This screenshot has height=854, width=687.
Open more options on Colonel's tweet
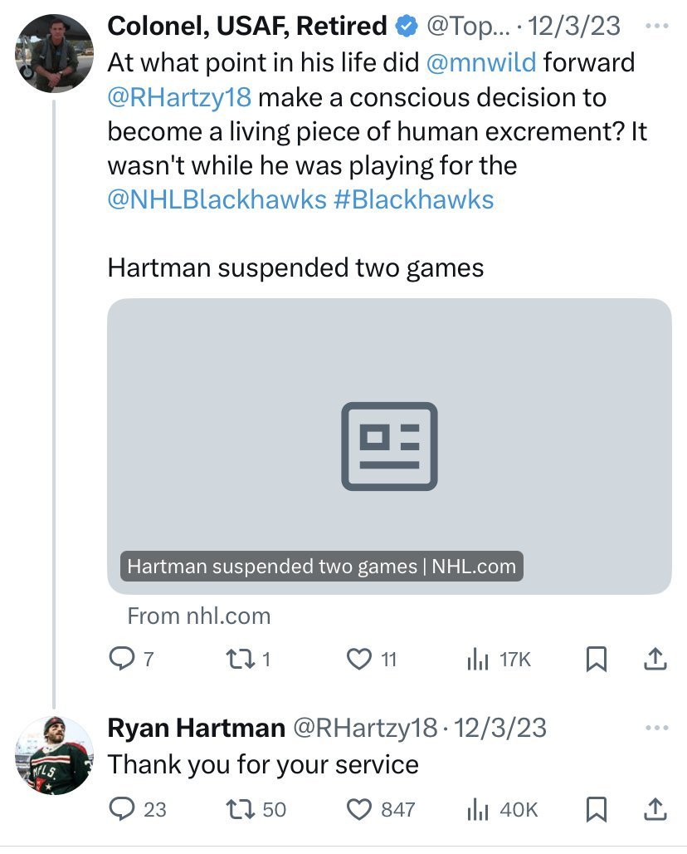click(656, 26)
